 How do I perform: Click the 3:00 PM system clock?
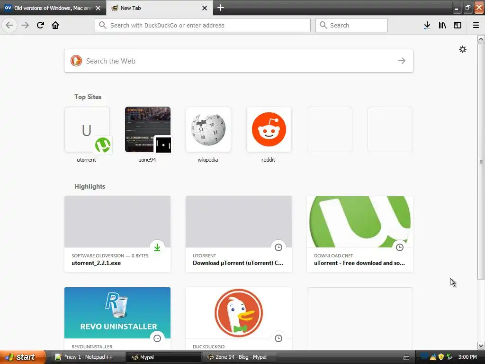(x=467, y=357)
